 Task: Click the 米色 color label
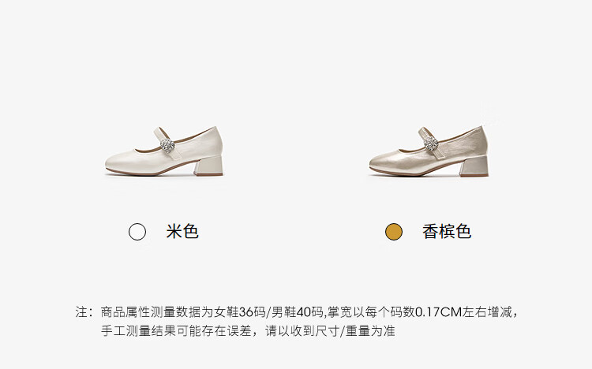(182, 231)
